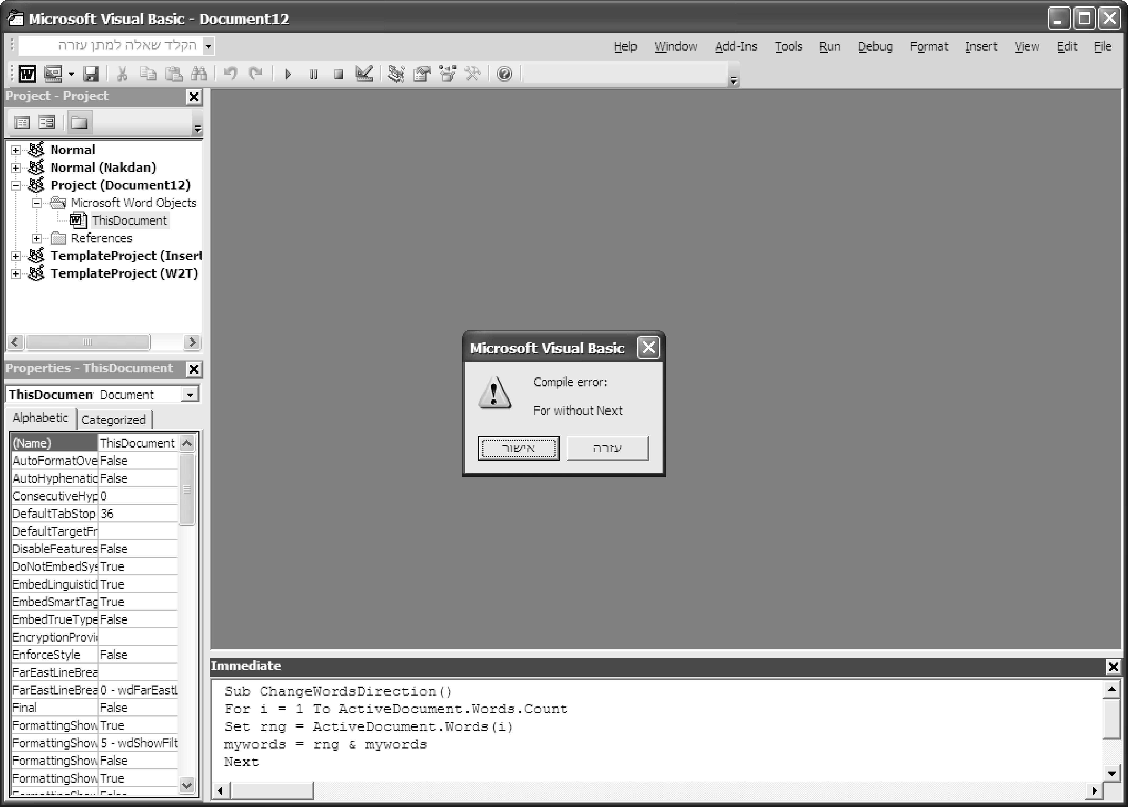Image resolution: width=1128 pixels, height=807 pixels.
Task: Click the Project tree horizontal scrollbar thumb
Action: click(87, 342)
